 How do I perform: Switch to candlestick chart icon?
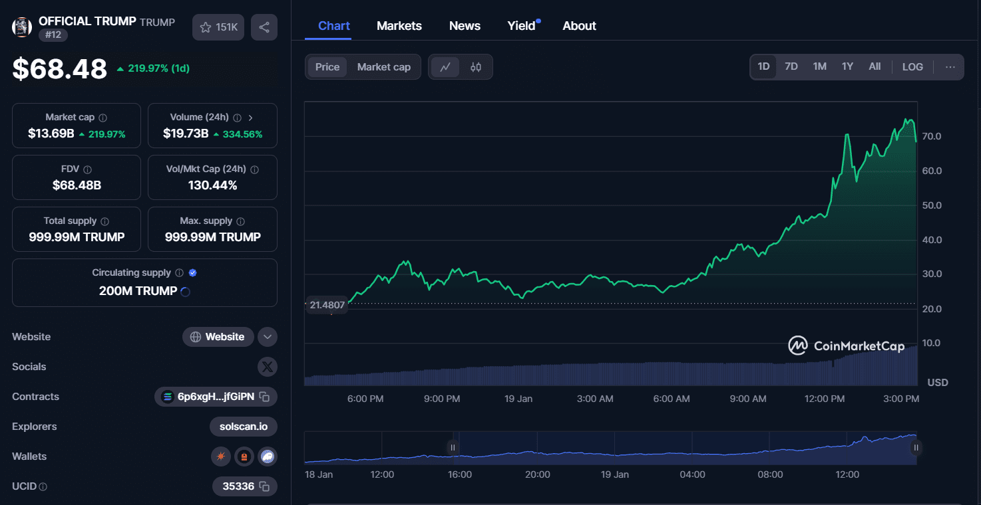[476, 67]
